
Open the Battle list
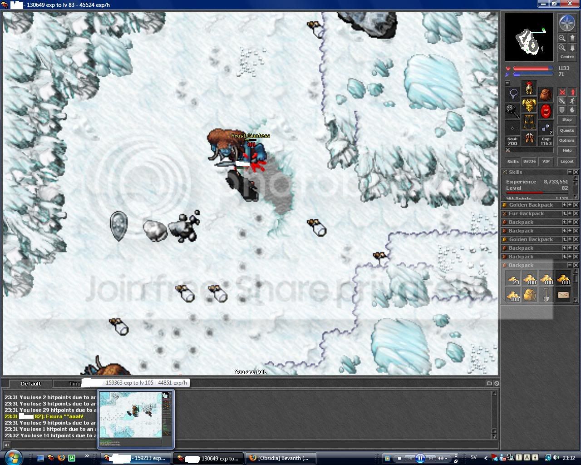(x=529, y=161)
